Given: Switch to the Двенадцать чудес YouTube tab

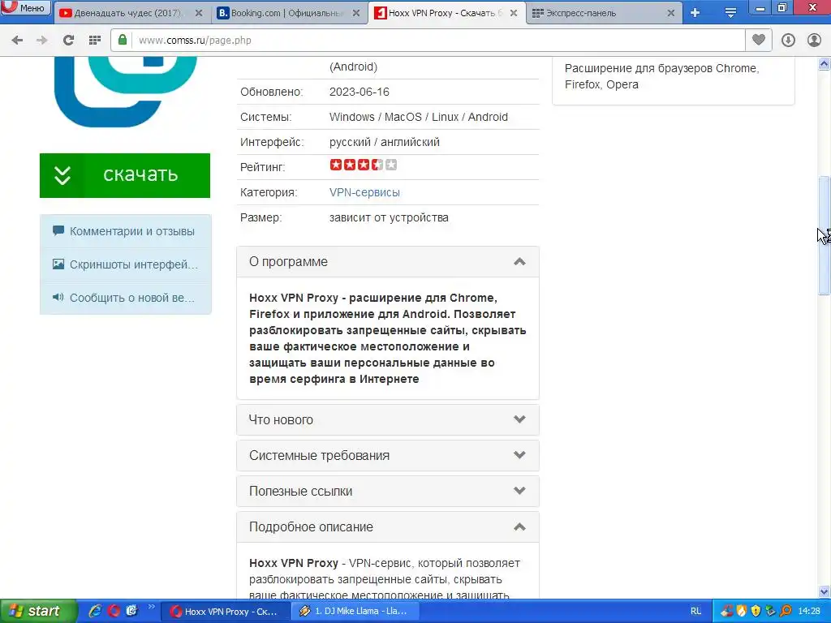Looking at the screenshot, I should [x=131, y=13].
